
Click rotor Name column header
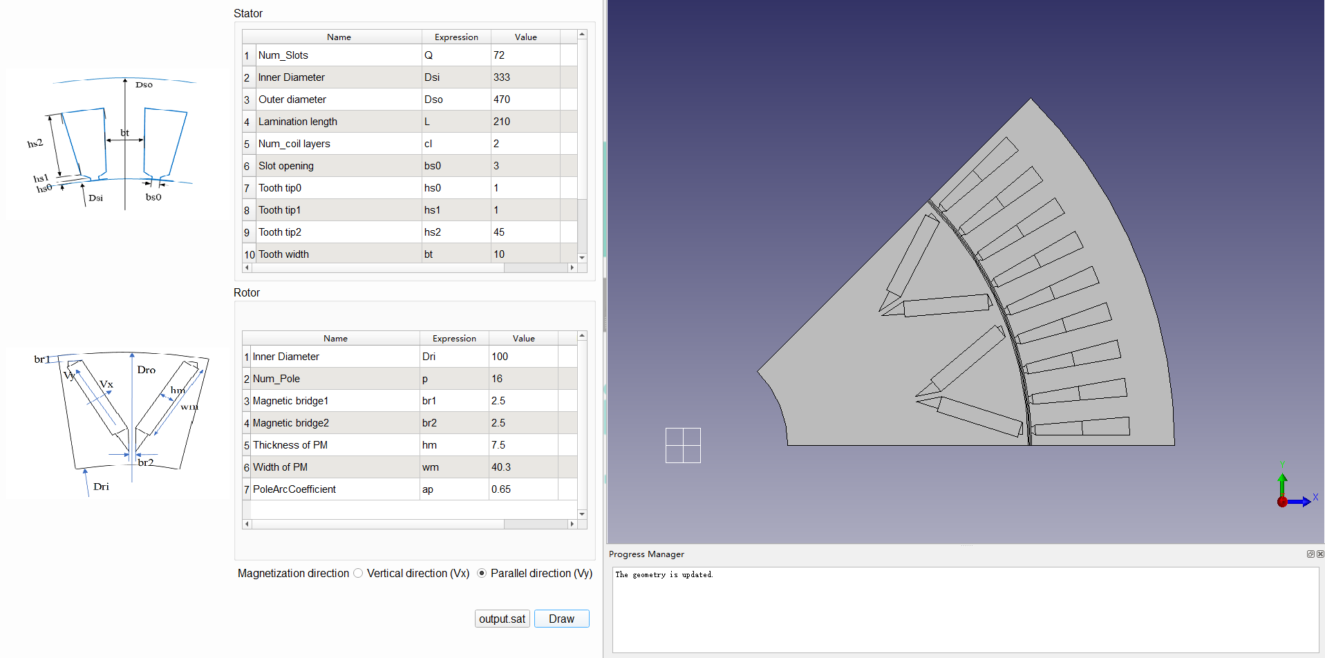tap(335, 339)
